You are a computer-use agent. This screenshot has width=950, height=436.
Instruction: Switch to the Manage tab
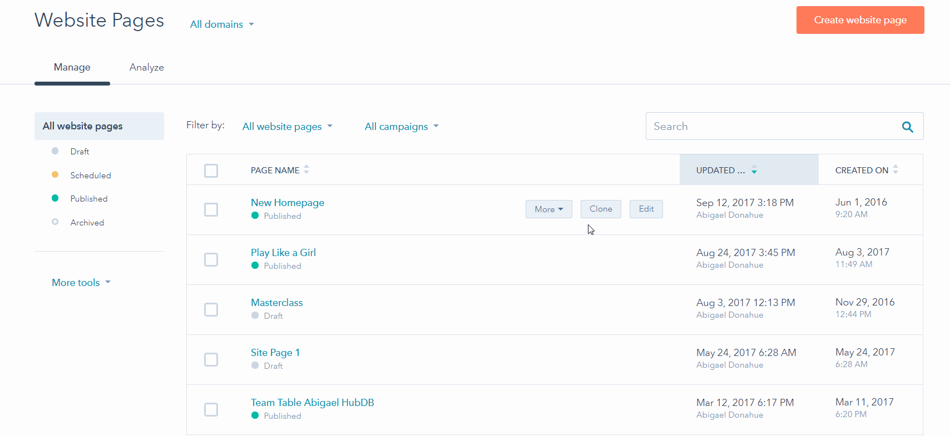pos(72,67)
